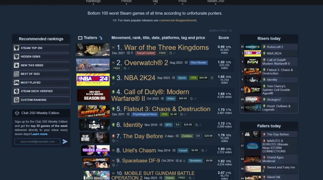The width and height of the screenshot is (323, 180).
Task: Open platform filters settings
Action: coord(221,30)
